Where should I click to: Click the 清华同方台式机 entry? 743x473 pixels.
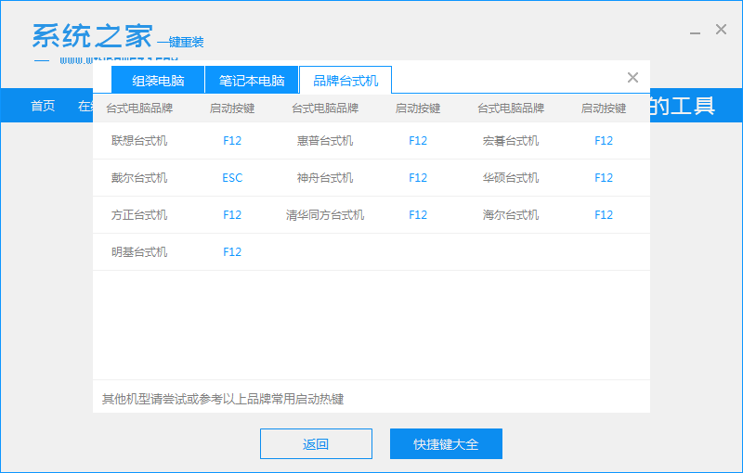[x=325, y=215]
